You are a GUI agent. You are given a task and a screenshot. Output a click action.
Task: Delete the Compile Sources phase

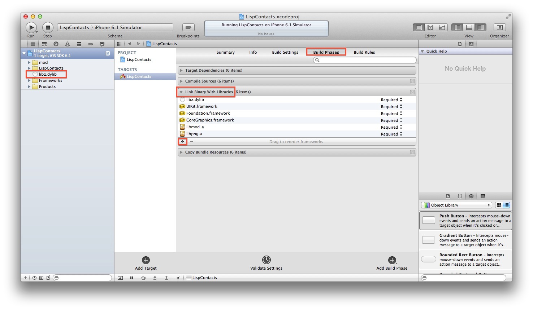pos(412,81)
